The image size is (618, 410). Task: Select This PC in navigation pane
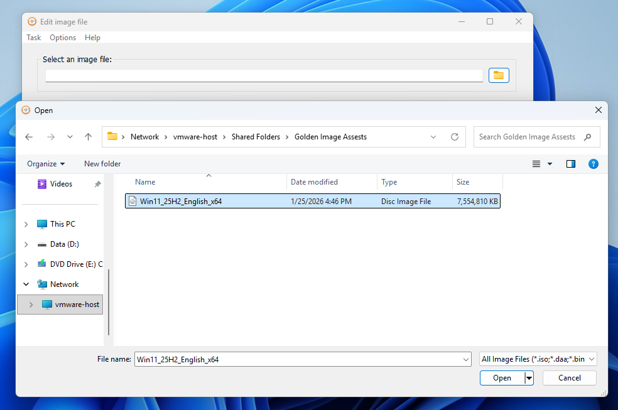[62, 224]
